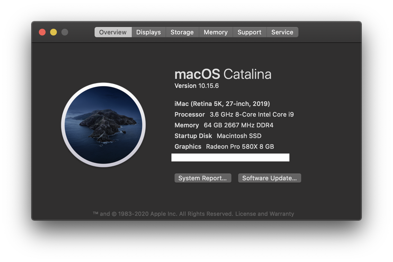
Task: Click the Version 10.15.6 text
Action: [x=196, y=86]
